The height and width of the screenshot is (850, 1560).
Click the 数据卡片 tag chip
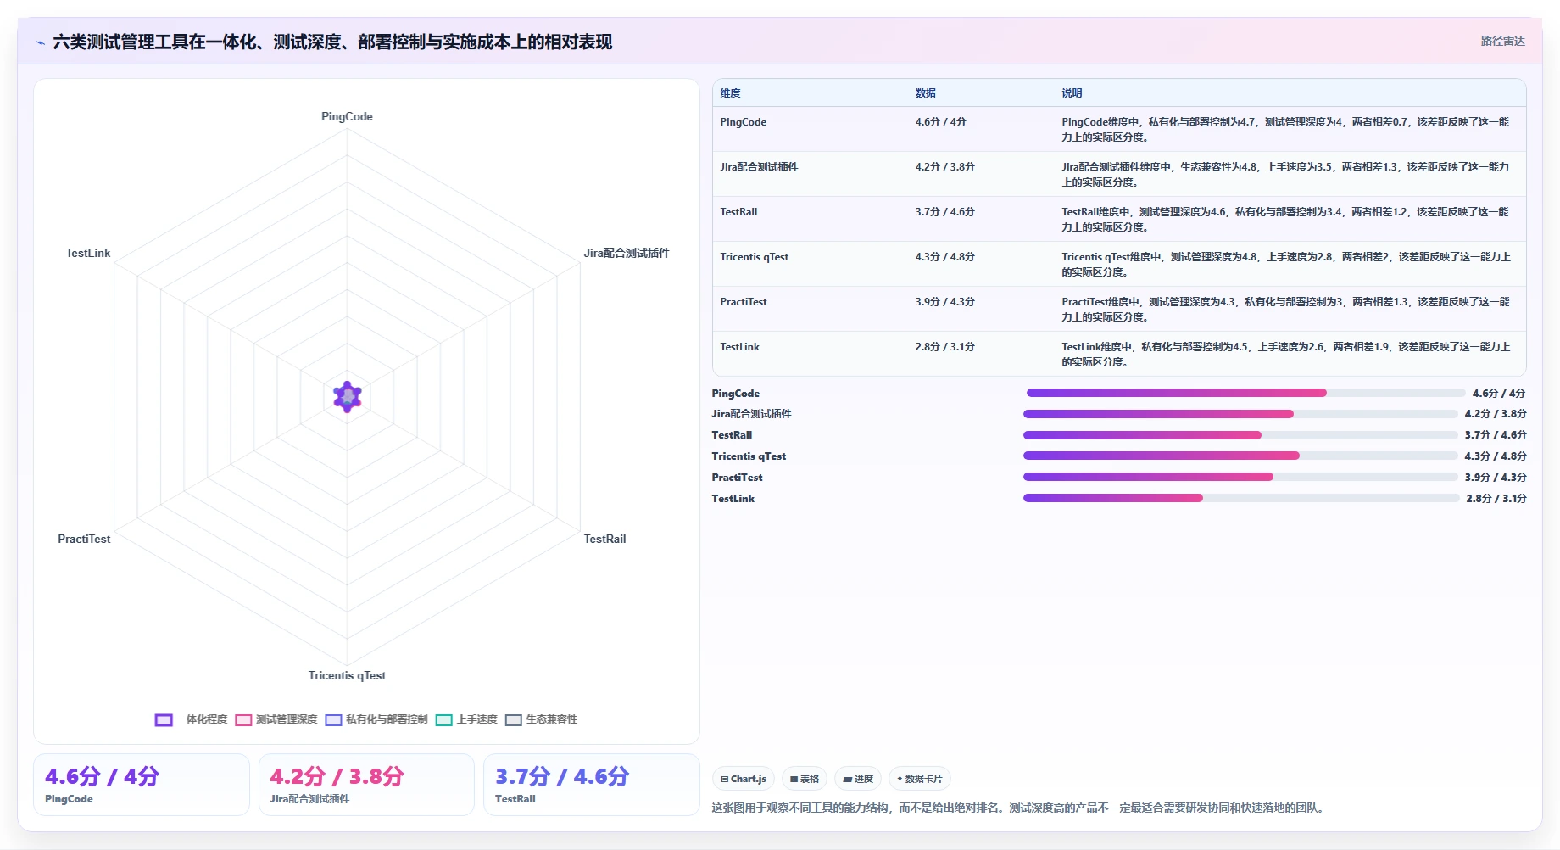pos(920,779)
